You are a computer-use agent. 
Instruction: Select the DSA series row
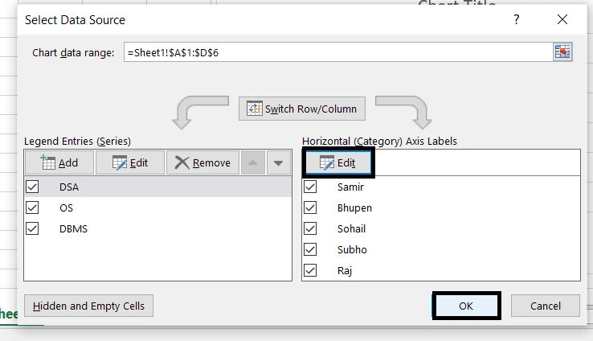pyautogui.click(x=158, y=187)
